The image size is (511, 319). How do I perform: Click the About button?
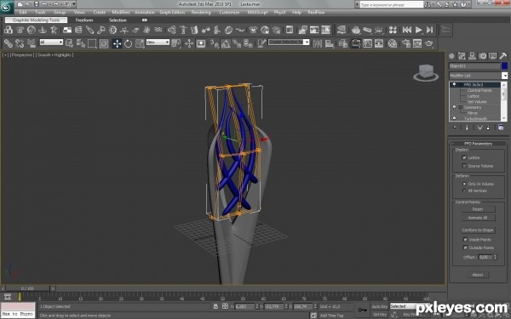coord(478,275)
